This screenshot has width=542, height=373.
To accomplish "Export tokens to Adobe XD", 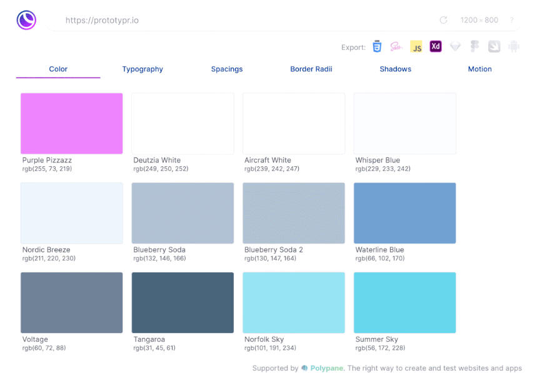I will coord(436,47).
